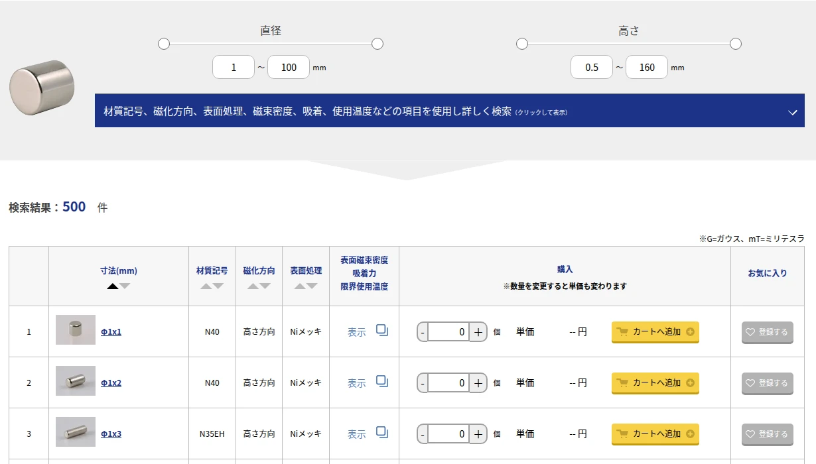
Task: Increase quantity for Φ1x3 with plus
Action: click(x=478, y=434)
